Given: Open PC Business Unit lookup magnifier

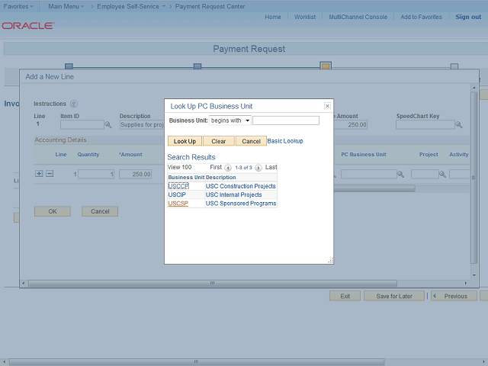Looking at the screenshot, I should coord(400,175).
